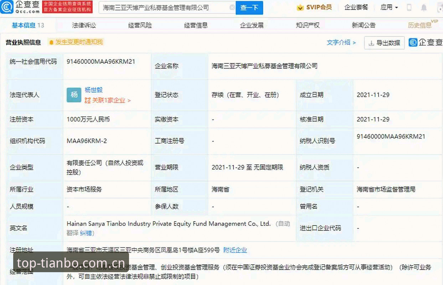Open 文字介绍 link
443x285 pixels.
(x=341, y=42)
